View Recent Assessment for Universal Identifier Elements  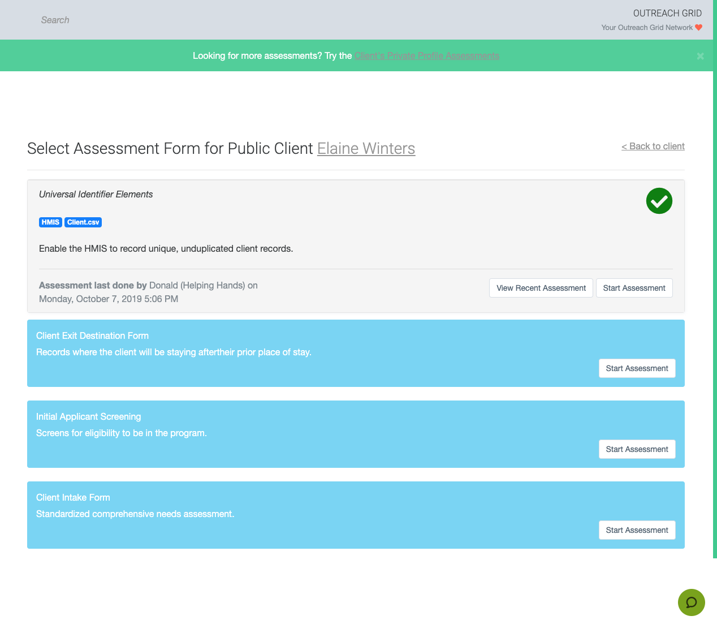tap(541, 288)
